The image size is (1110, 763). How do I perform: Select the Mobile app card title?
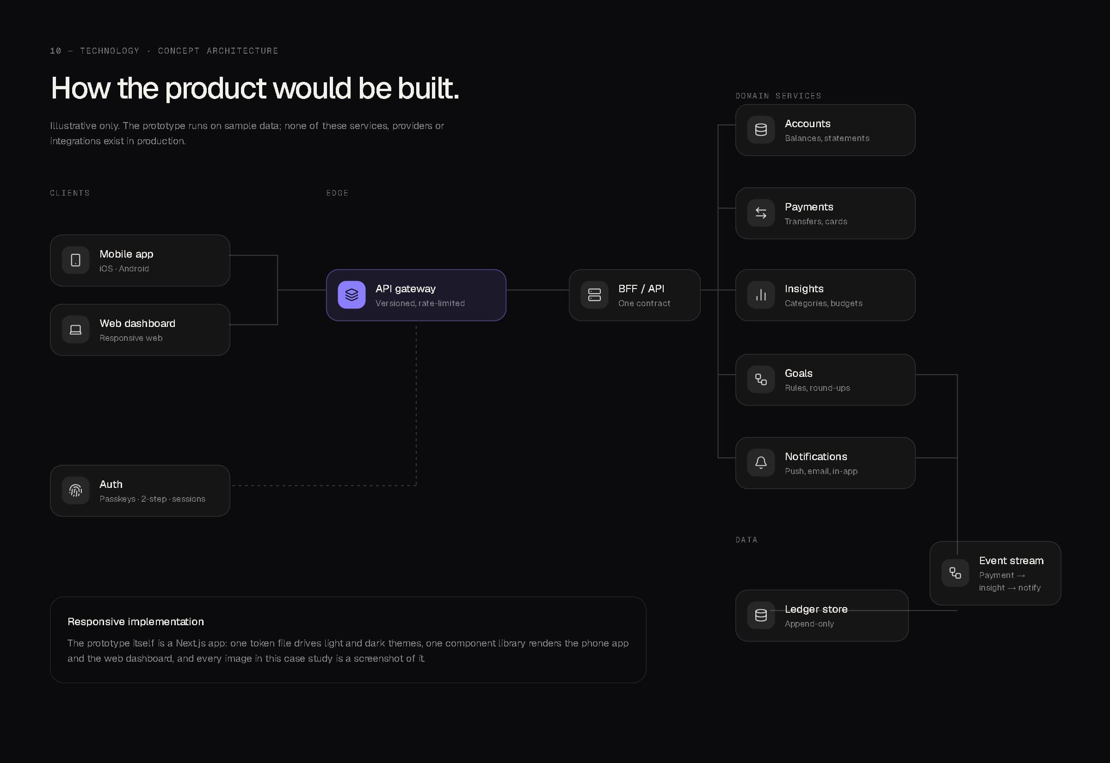tap(126, 254)
